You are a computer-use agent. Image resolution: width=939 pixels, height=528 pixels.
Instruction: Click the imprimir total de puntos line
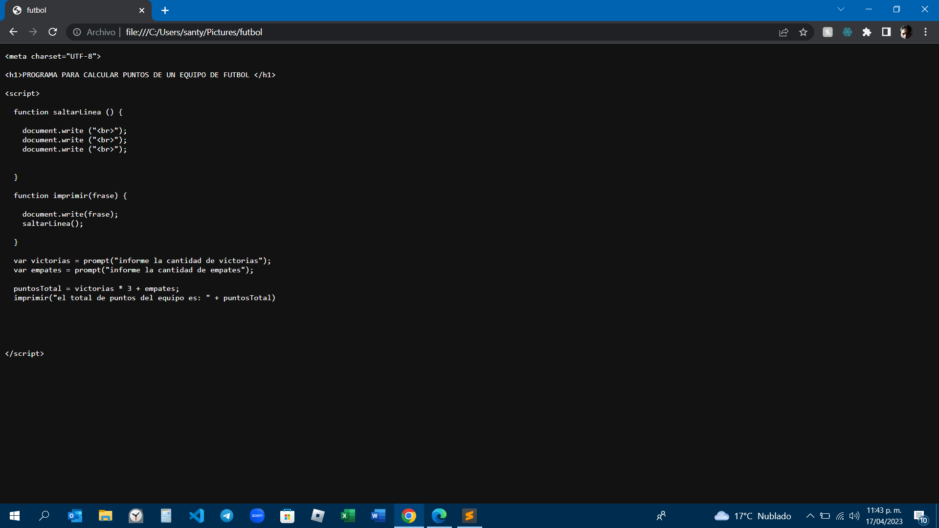(145, 298)
